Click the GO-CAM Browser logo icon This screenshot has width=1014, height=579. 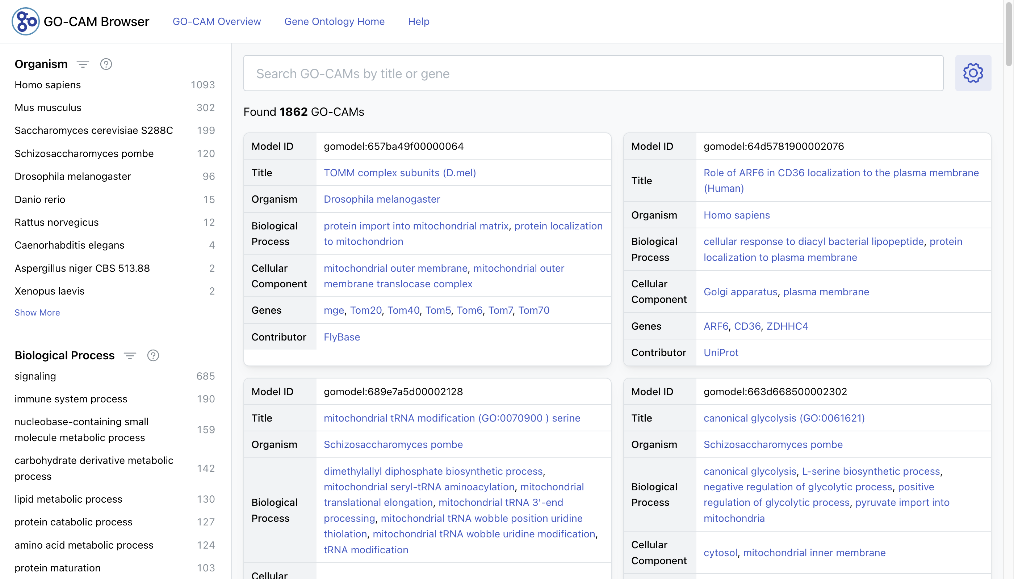pyautogui.click(x=25, y=21)
